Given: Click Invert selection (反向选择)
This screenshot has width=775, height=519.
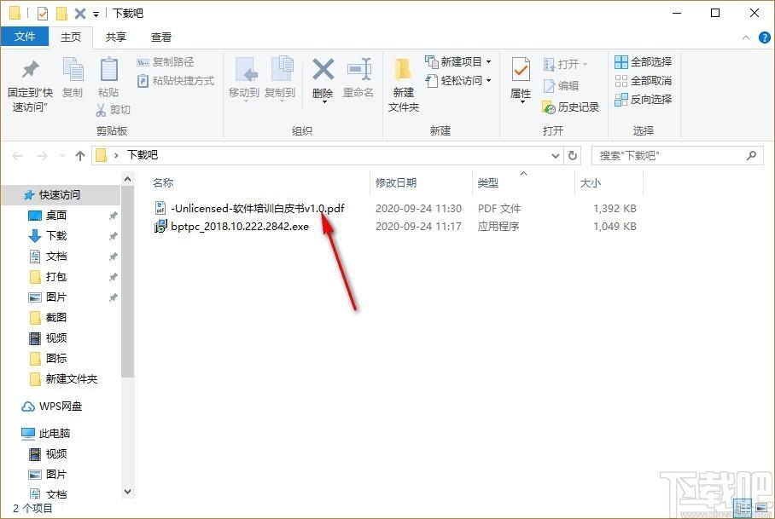Looking at the screenshot, I should click(x=643, y=99).
